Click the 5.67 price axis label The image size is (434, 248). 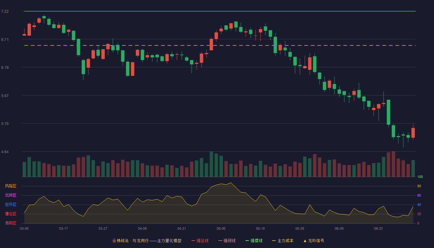click(x=5, y=95)
